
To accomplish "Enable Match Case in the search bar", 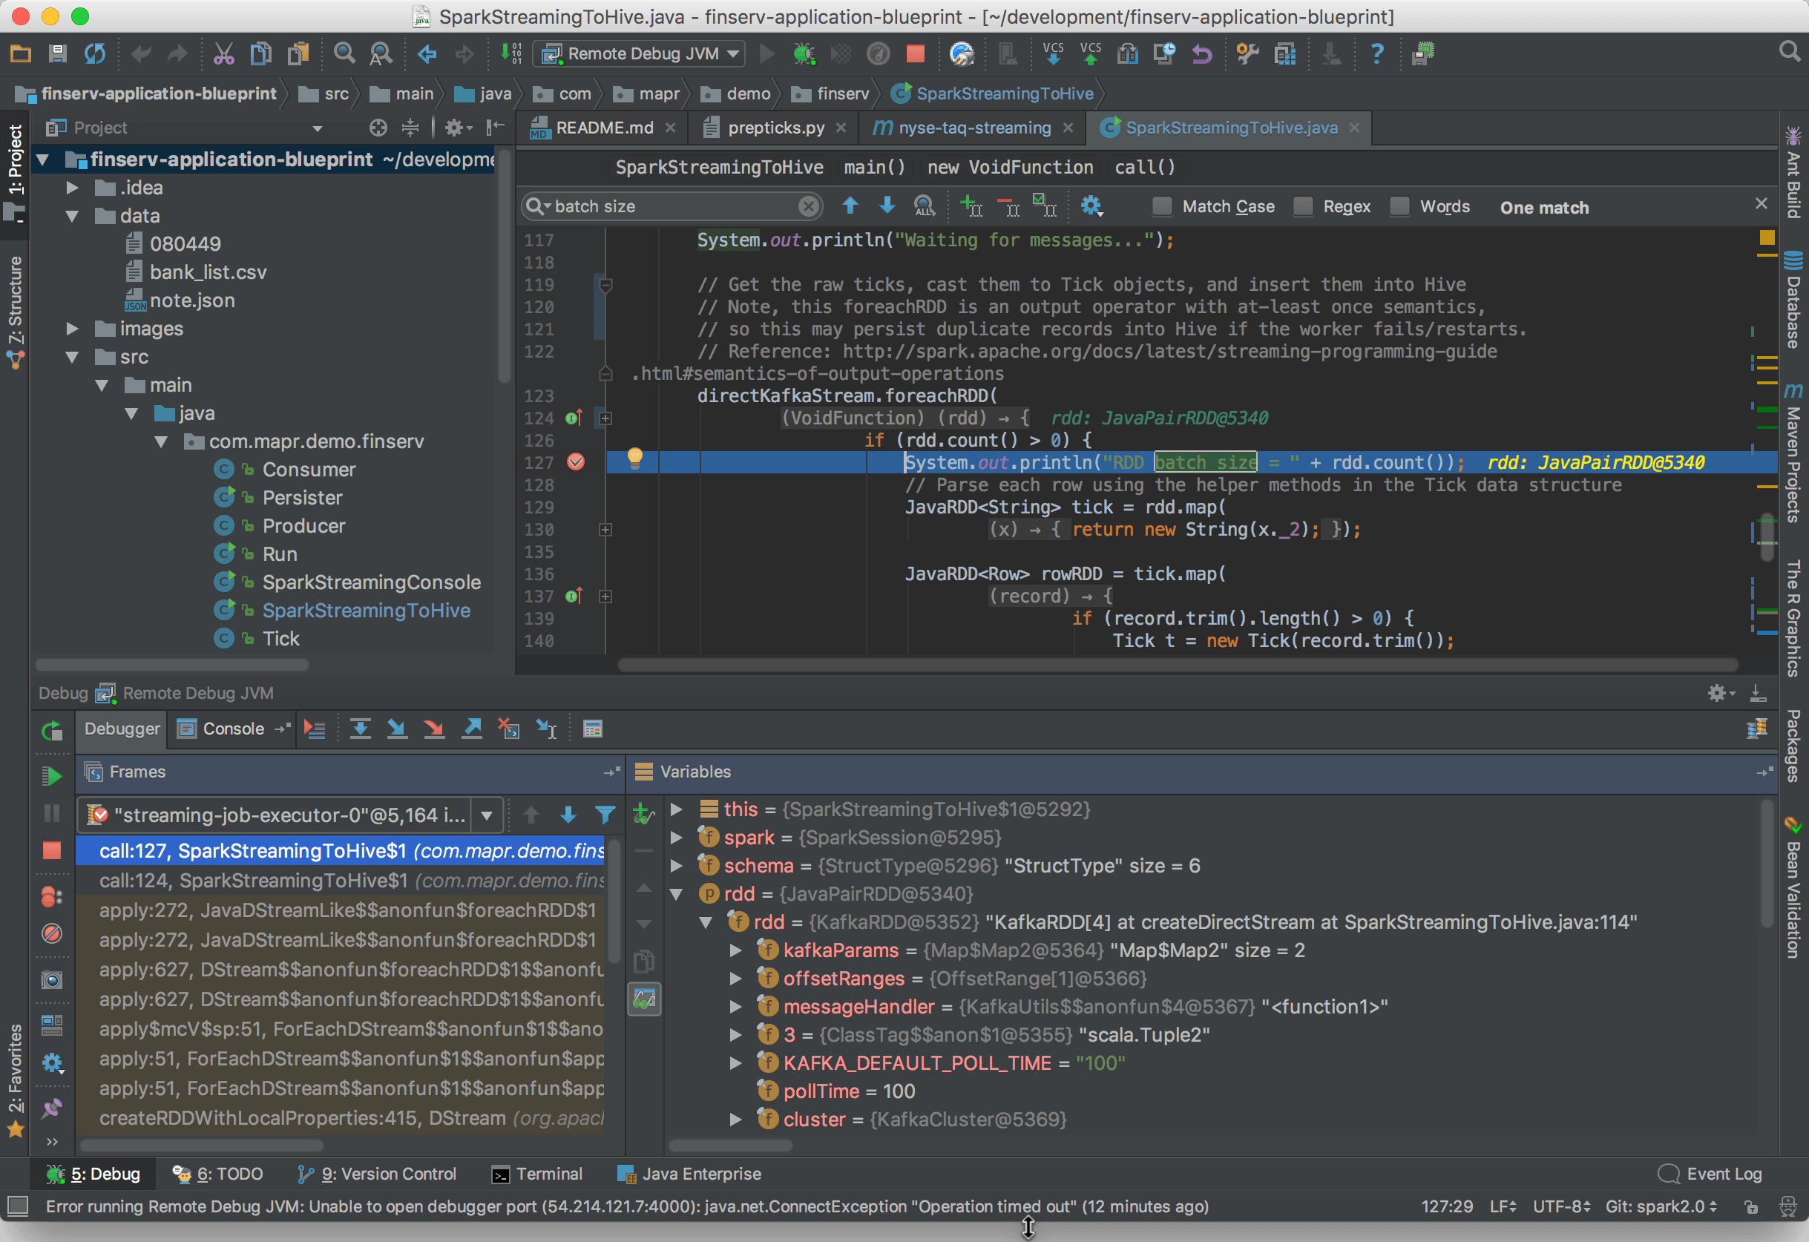I will coord(1163,206).
